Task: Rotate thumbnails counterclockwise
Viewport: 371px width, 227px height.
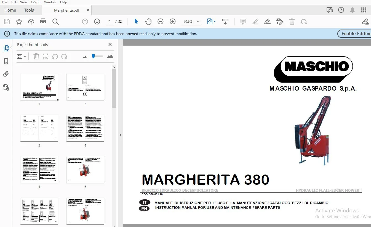Action: [x=55, y=57]
